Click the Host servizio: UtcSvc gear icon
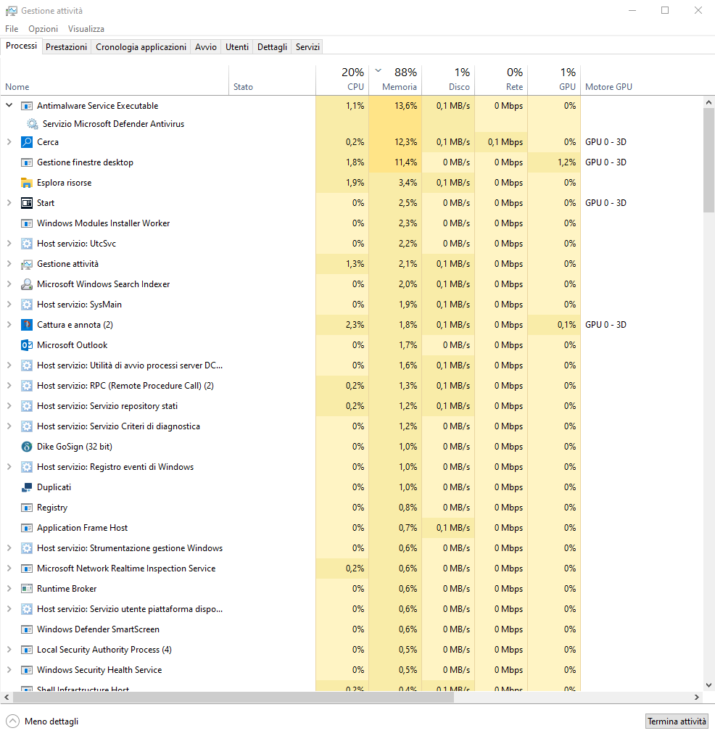This screenshot has height=736, width=715. (x=27, y=244)
